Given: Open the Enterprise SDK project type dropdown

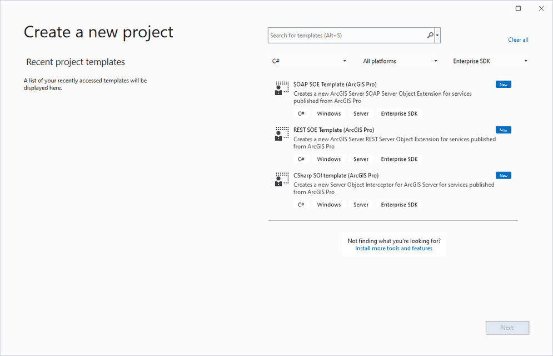Looking at the screenshot, I should click(490, 61).
